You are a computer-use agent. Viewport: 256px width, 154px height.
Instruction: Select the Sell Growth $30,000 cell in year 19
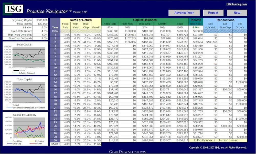point(240,100)
